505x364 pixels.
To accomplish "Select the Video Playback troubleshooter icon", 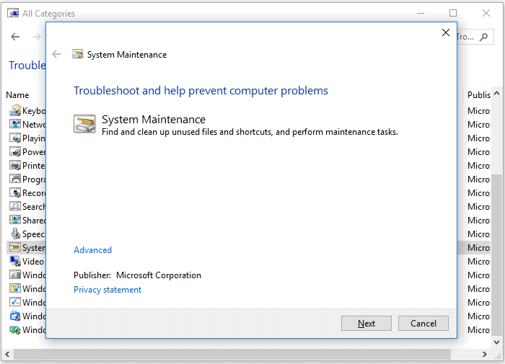I will [15, 262].
